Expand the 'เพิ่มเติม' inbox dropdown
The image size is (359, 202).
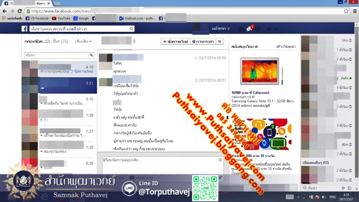pos(83,41)
